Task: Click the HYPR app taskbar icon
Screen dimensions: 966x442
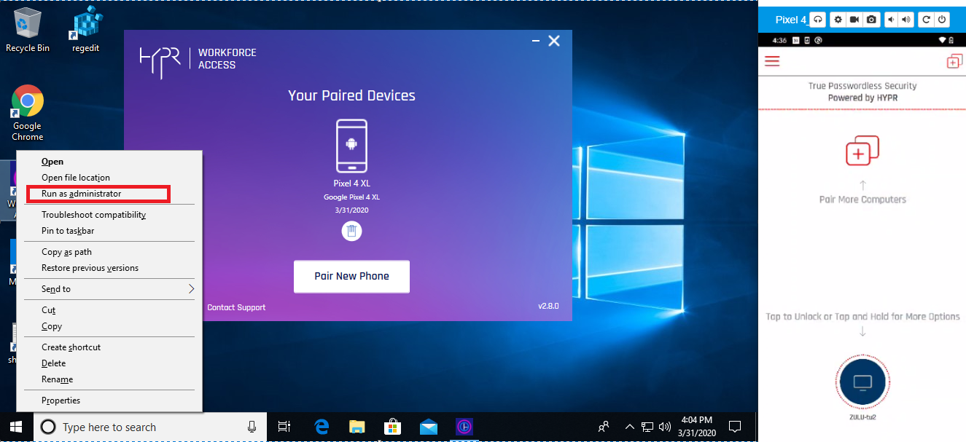Action: pyautogui.click(x=464, y=427)
